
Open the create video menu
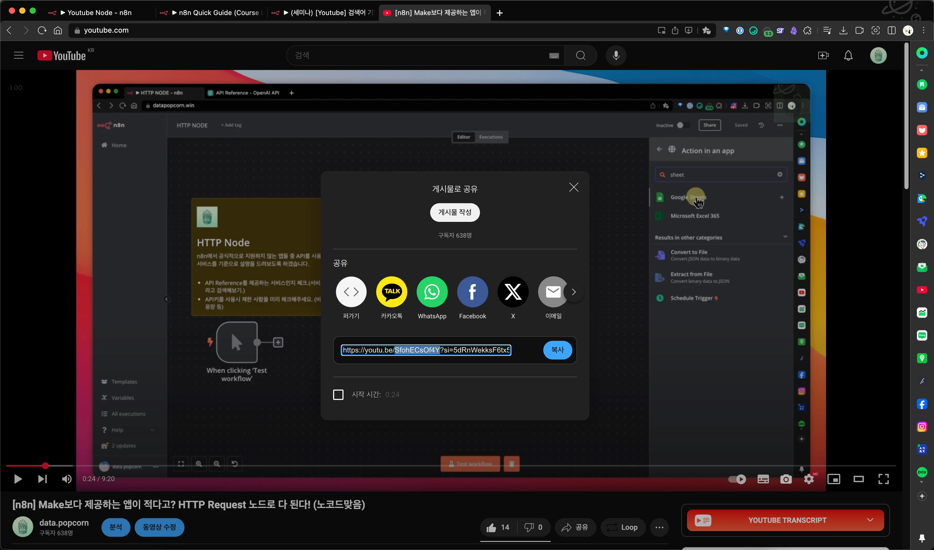823,55
